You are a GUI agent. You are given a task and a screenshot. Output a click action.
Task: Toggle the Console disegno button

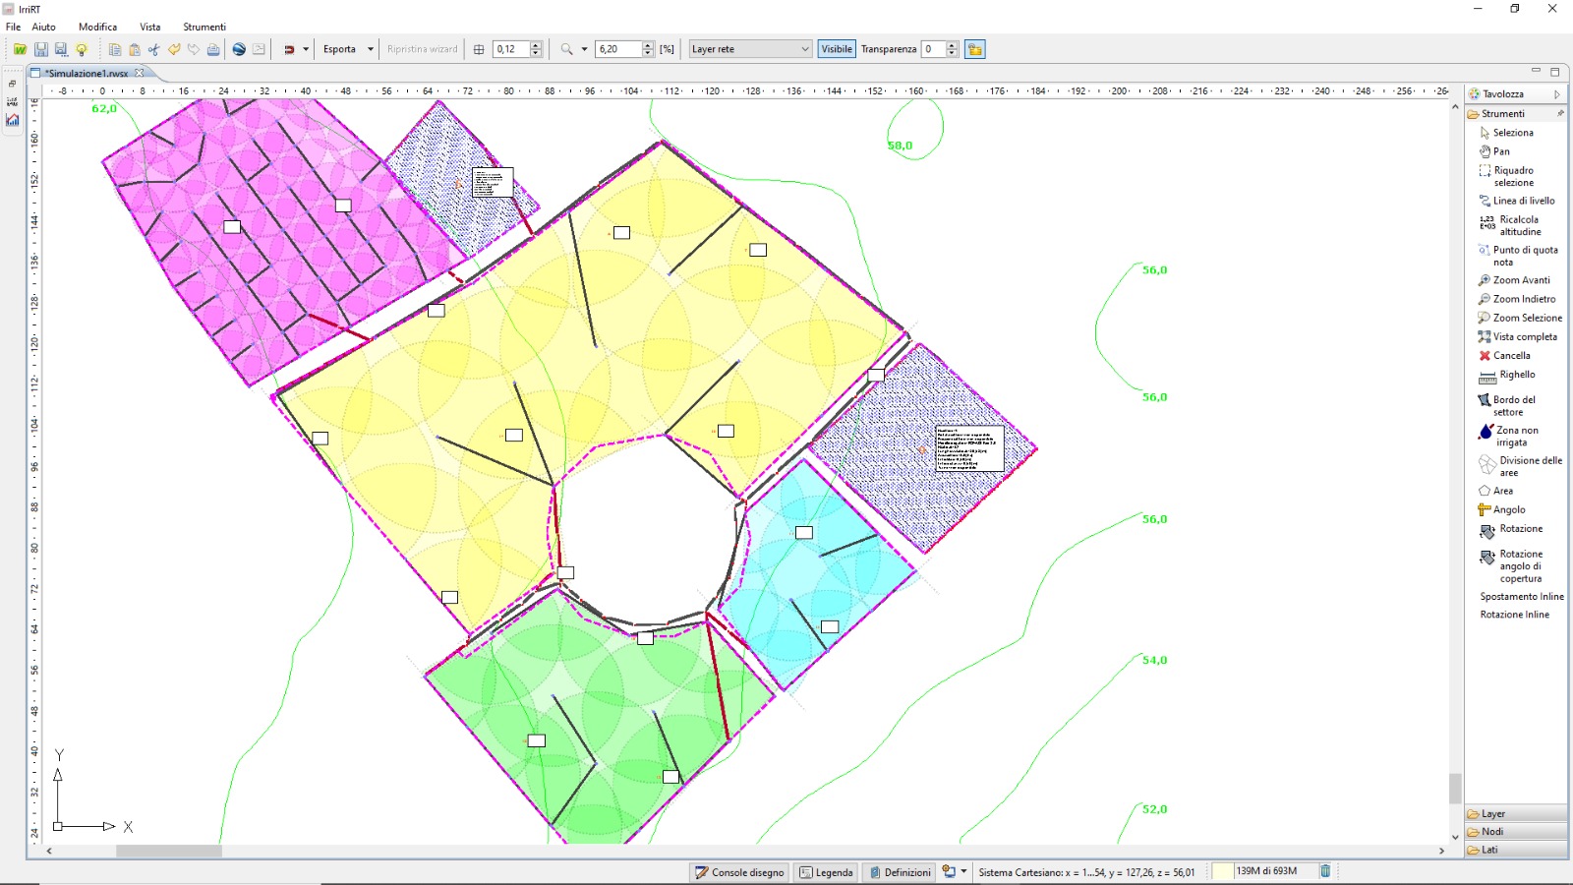tap(739, 872)
